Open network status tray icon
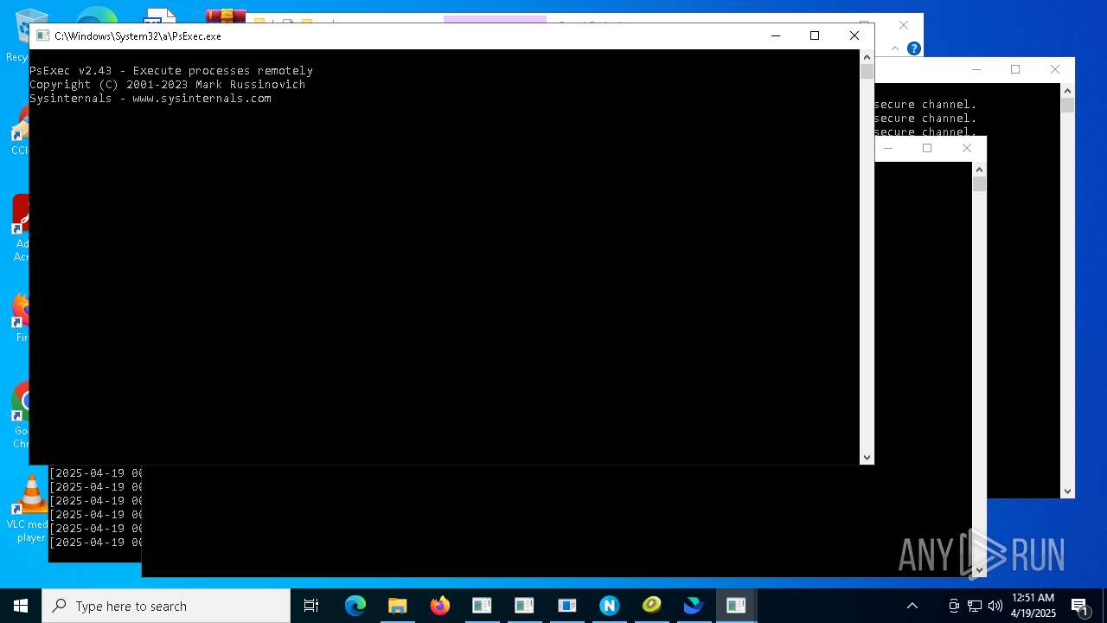This screenshot has width=1107, height=623. click(975, 606)
